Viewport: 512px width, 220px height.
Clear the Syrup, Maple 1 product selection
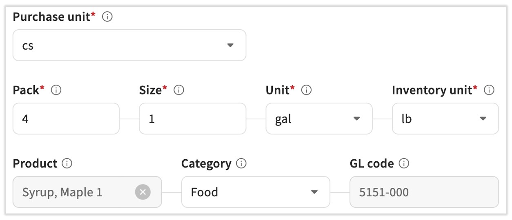click(x=143, y=192)
